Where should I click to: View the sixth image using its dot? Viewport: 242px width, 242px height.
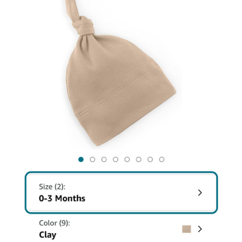(x=138, y=159)
